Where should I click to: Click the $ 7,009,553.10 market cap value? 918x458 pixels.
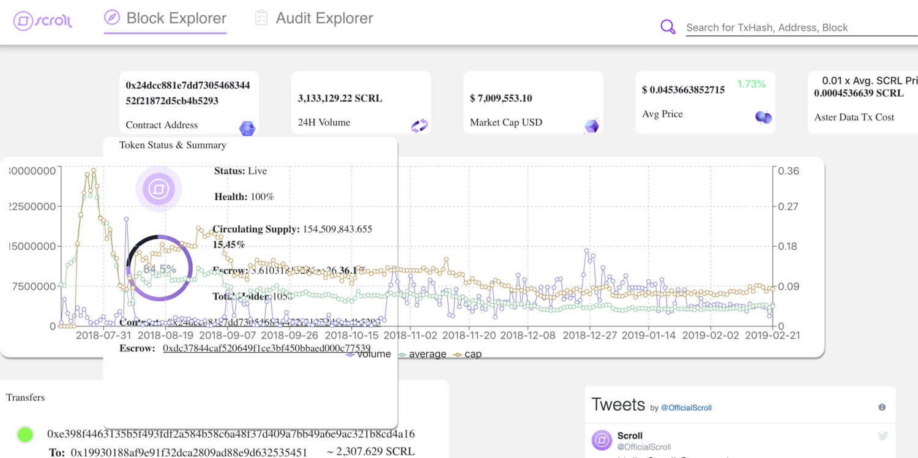pyautogui.click(x=501, y=99)
